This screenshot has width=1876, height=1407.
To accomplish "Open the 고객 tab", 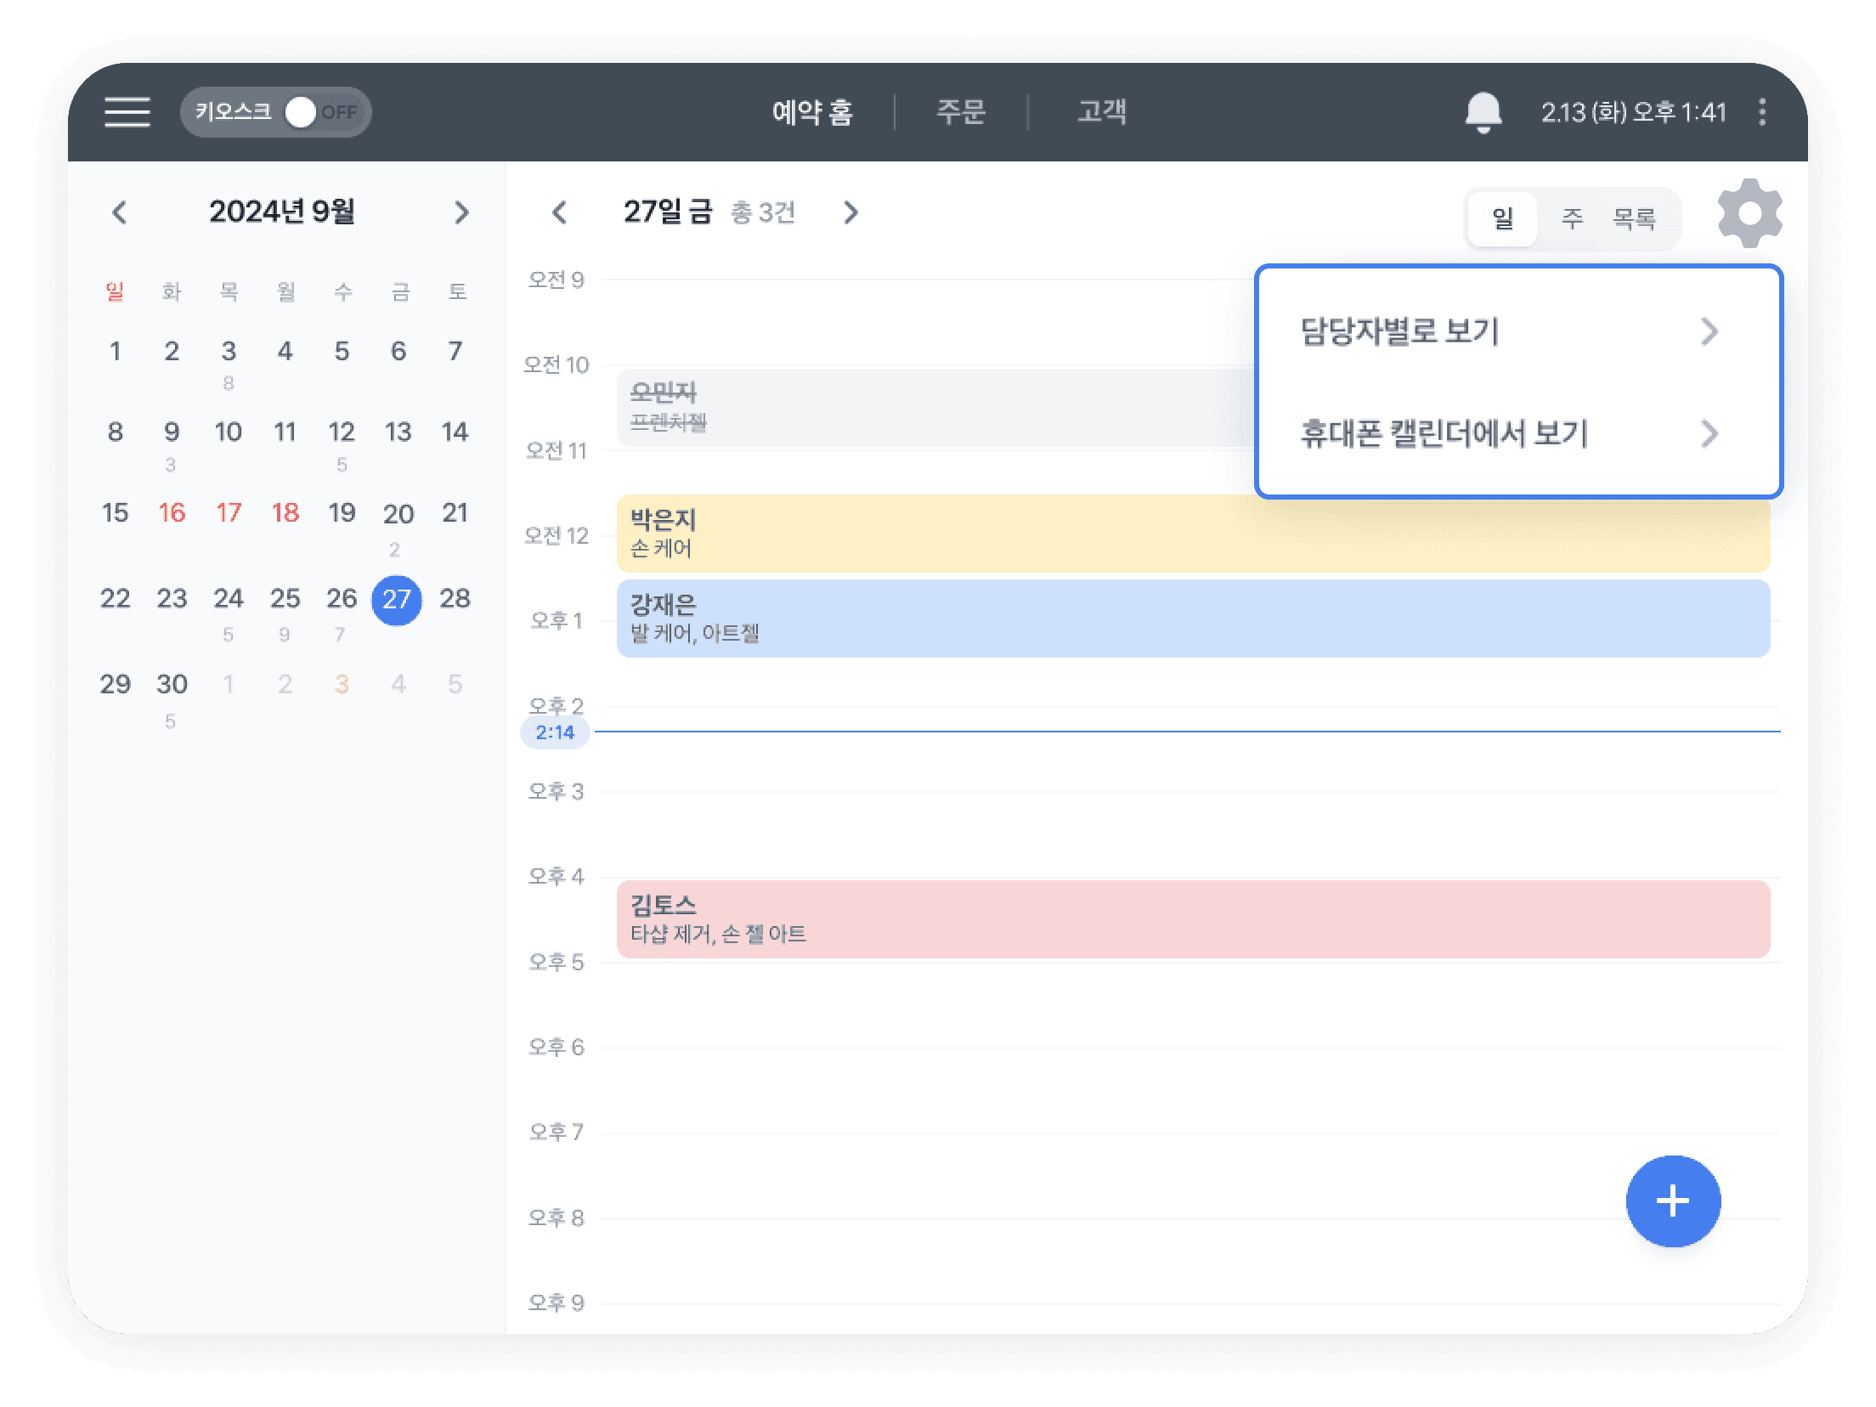I will click(x=1101, y=112).
